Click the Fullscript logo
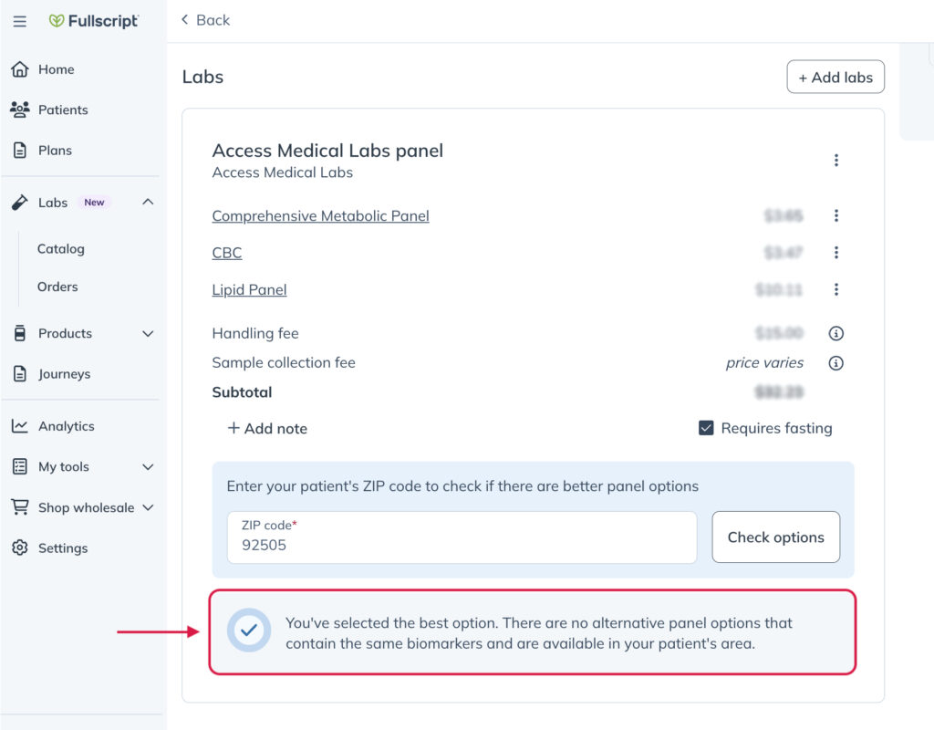The width and height of the screenshot is (934, 730). coord(94,22)
